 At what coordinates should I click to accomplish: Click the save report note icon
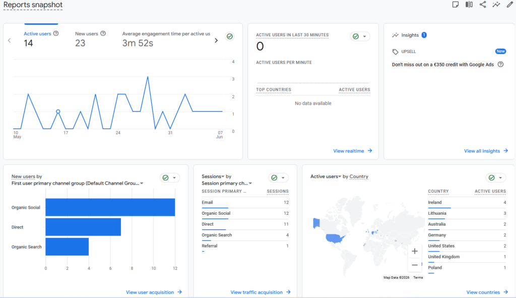coord(456,5)
